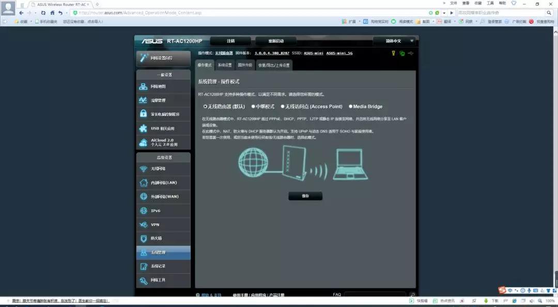Viewport: 558px width, 307px height.
Task: Open the download icon in browser status bar
Action: pos(486,301)
